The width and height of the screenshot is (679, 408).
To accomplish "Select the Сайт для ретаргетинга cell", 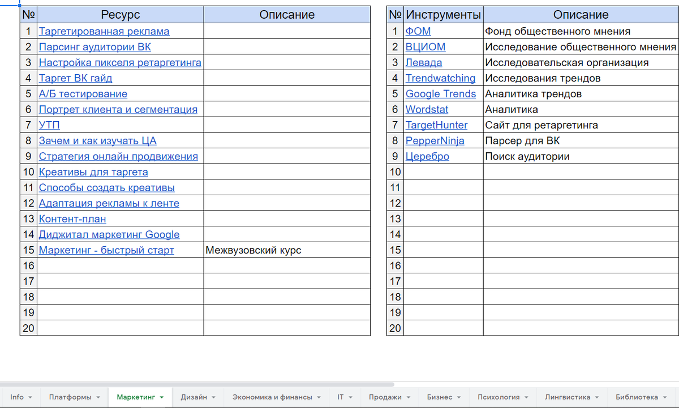I will point(581,125).
